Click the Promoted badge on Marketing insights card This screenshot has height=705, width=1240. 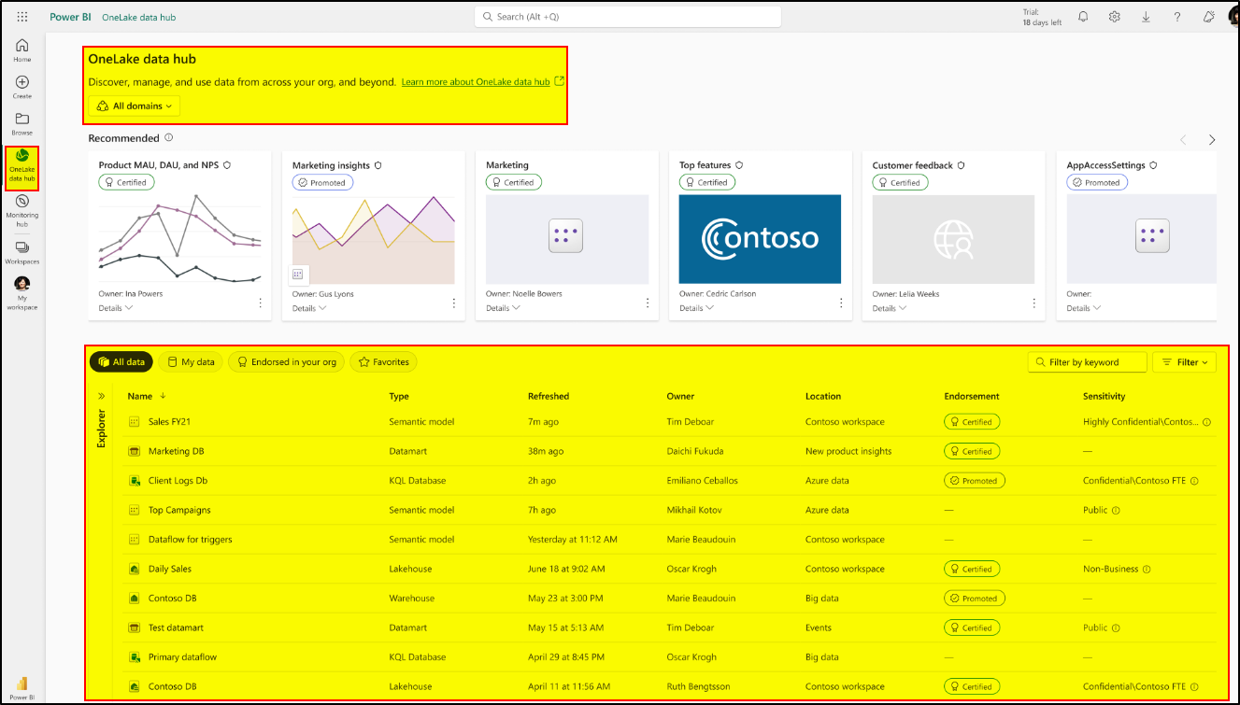(x=321, y=182)
